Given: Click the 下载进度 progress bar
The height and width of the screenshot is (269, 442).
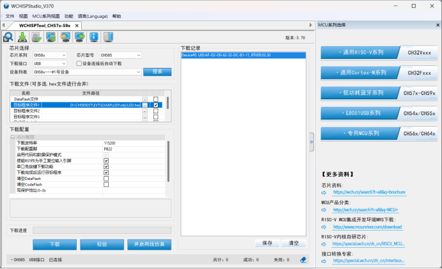Looking at the screenshot, I should [102, 231].
